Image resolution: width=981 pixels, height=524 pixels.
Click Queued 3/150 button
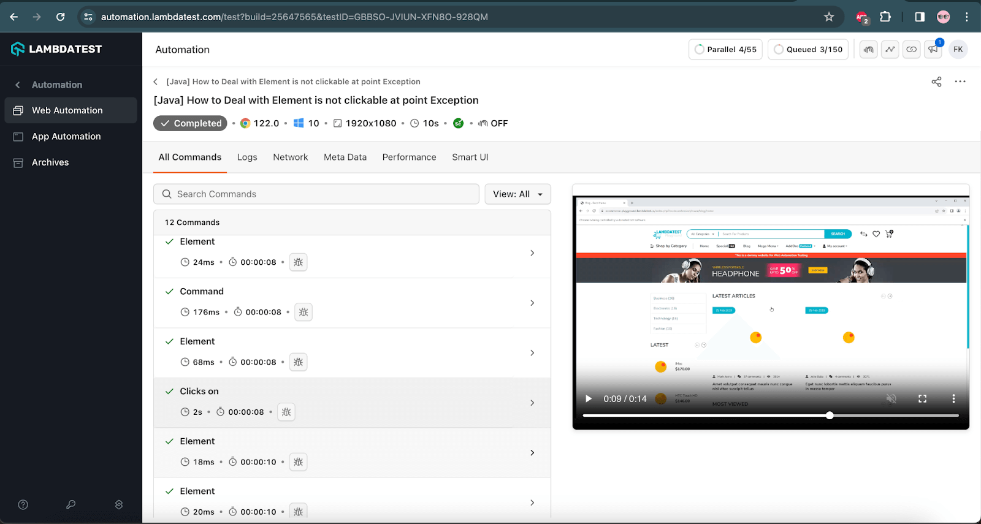[808, 49]
